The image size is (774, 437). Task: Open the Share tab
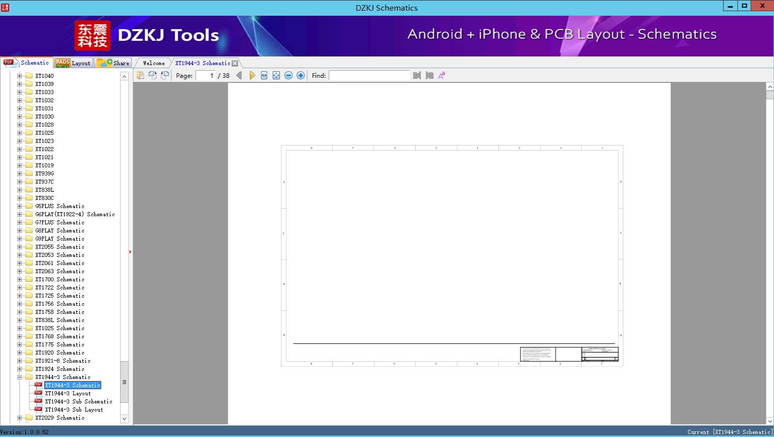113,63
